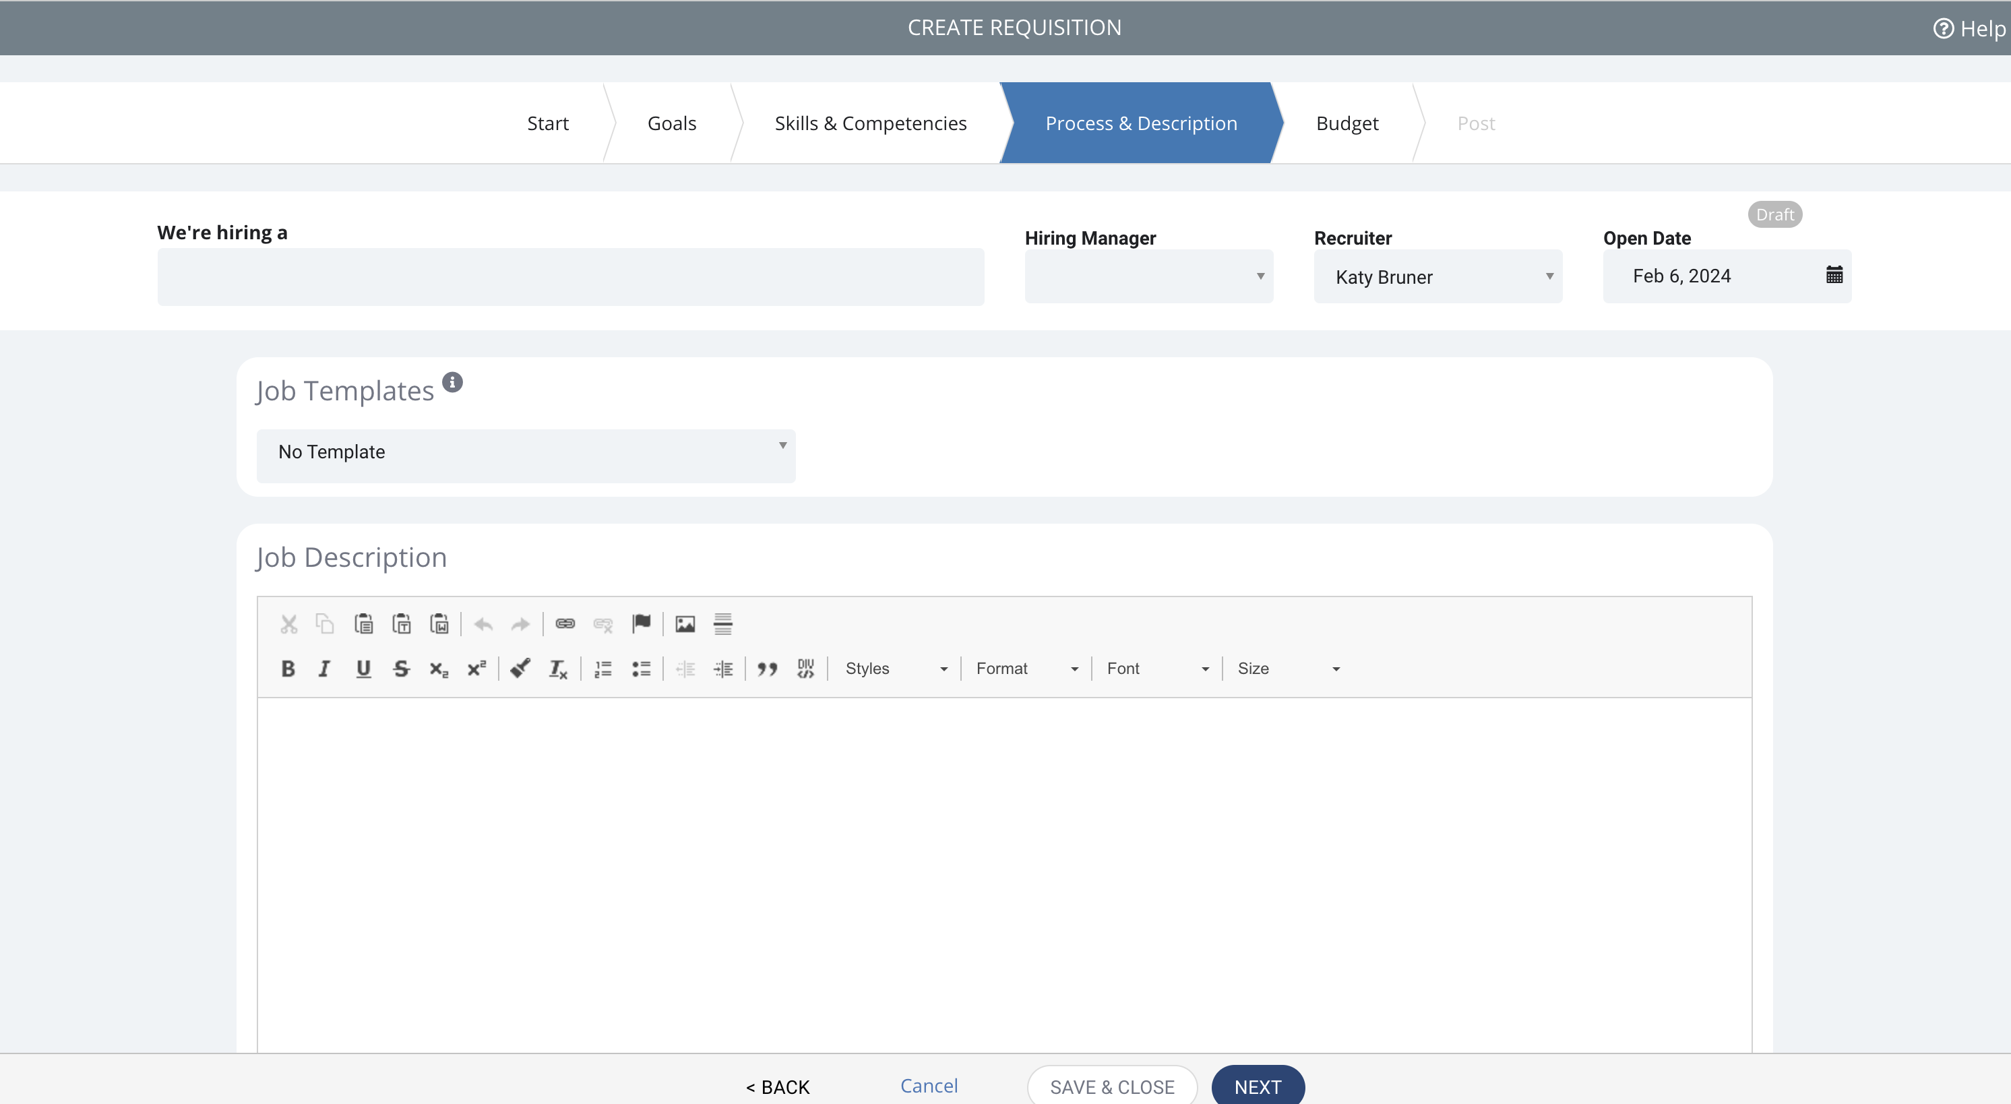The height and width of the screenshot is (1104, 2011).
Task: Click the Copy Formatting brush icon
Action: coord(520,669)
